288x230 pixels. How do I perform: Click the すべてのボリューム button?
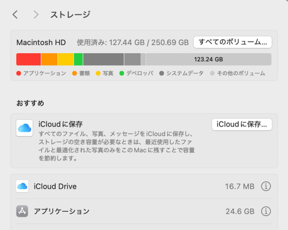(233, 42)
